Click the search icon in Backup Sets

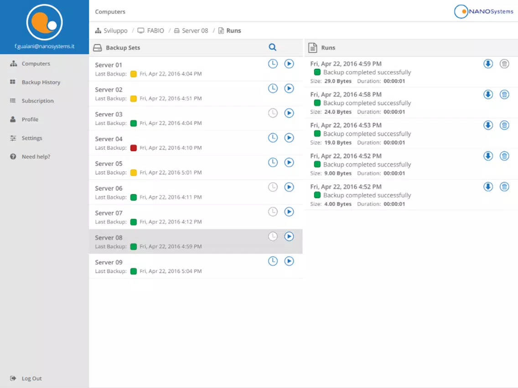pos(272,47)
